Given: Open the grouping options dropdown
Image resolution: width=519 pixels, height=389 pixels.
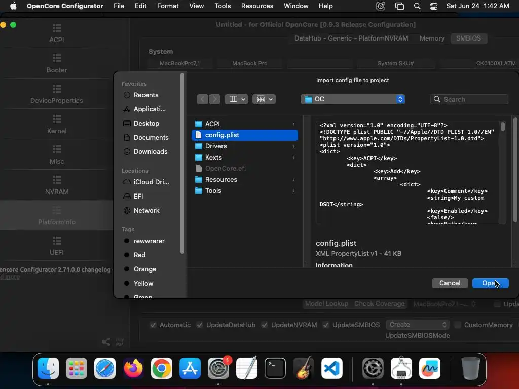Looking at the screenshot, I should 264,99.
